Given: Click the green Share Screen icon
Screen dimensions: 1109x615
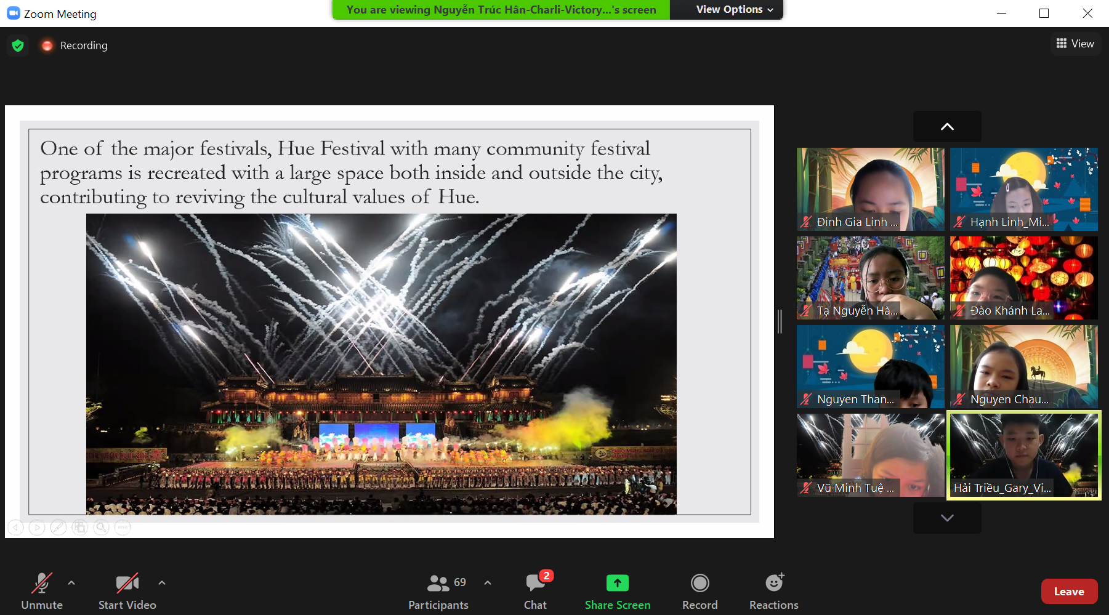Looking at the screenshot, I should click(617, 583).
